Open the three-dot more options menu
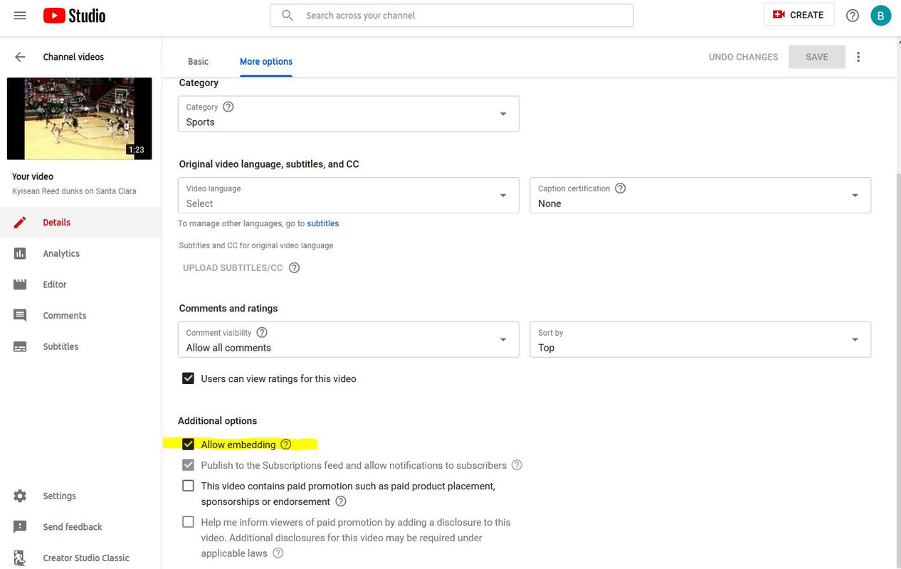The image size is (901, 569). [x=858, y=57]
